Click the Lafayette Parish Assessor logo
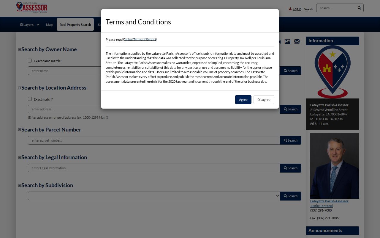 pyautogui.click(x=32, y=8)
